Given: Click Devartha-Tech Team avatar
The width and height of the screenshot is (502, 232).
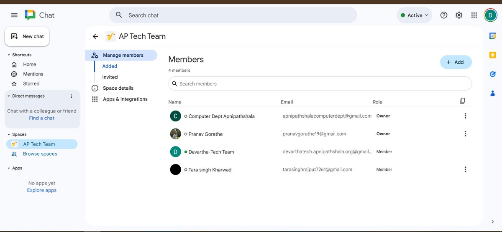Looking at the screenshot, I should (175, 152).
